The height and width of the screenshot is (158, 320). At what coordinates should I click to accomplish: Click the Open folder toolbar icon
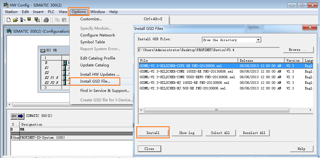coord(16,20)
